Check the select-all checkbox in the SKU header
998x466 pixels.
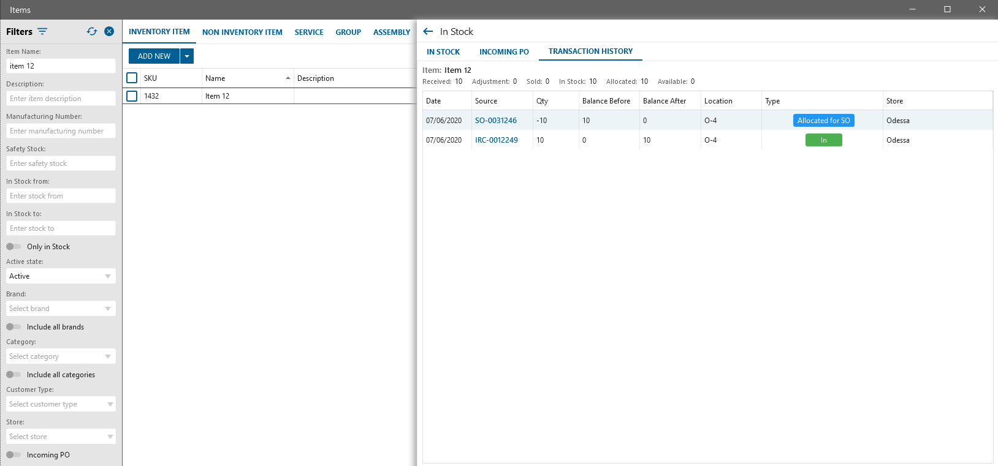(x=132, y=78)
